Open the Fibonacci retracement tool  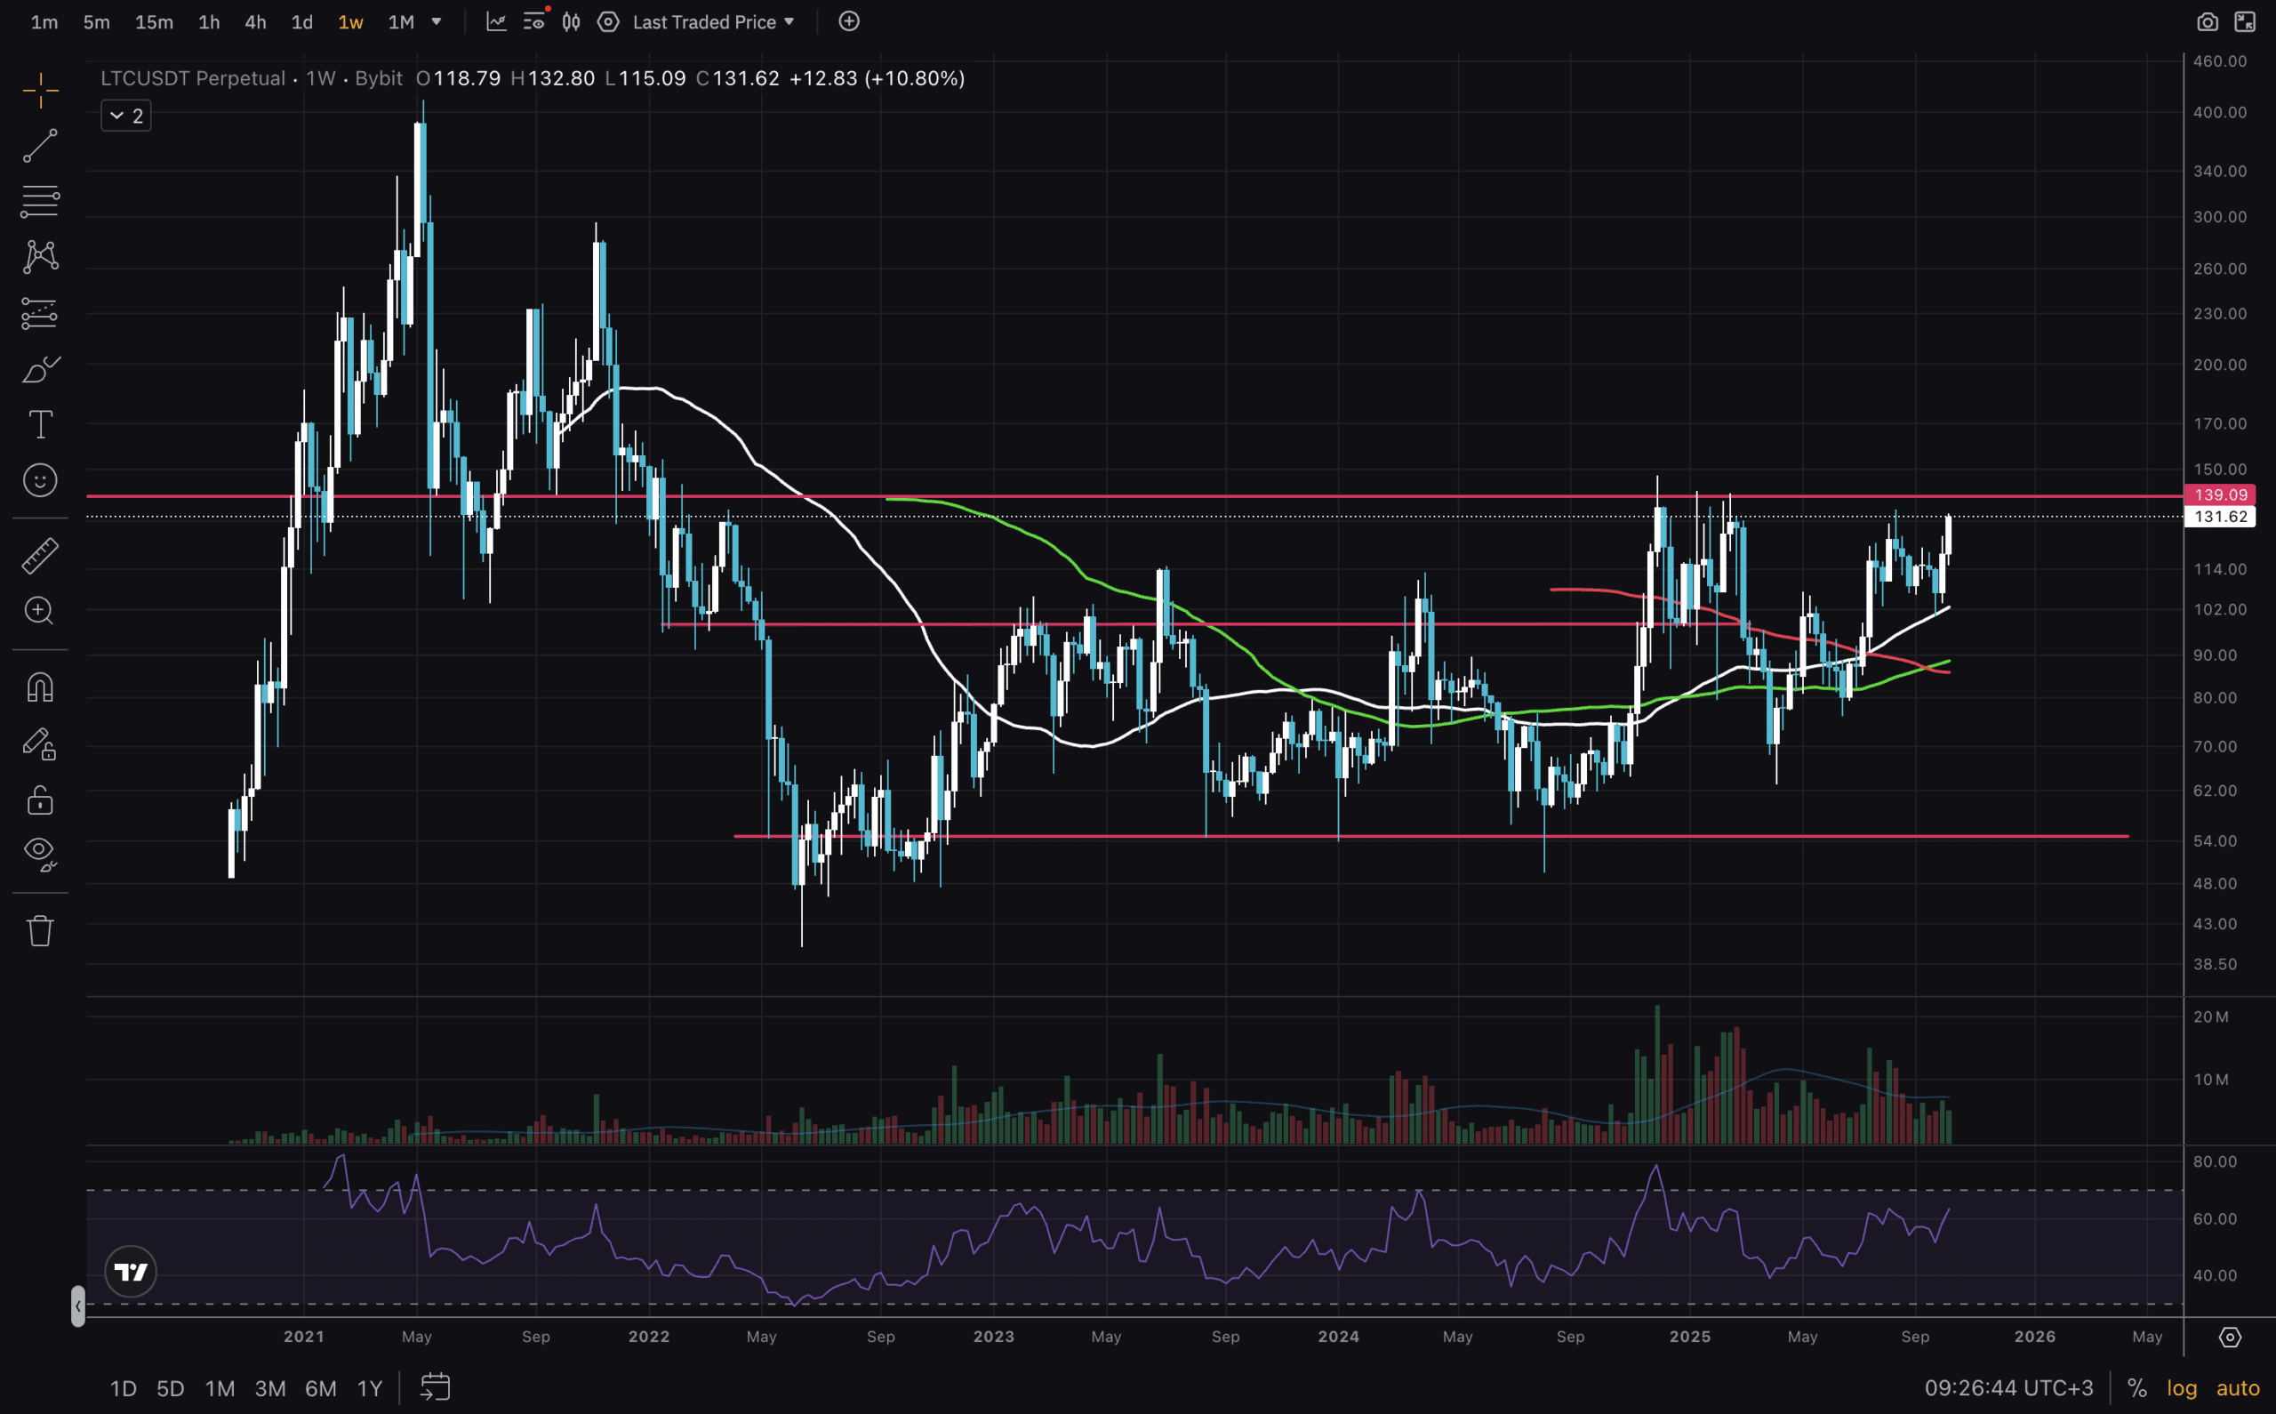(x=39, y=201)
